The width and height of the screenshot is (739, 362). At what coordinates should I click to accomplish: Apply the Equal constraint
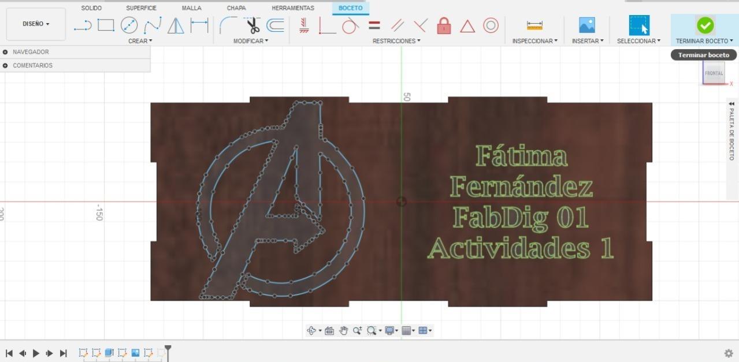(x=374, y=25)
